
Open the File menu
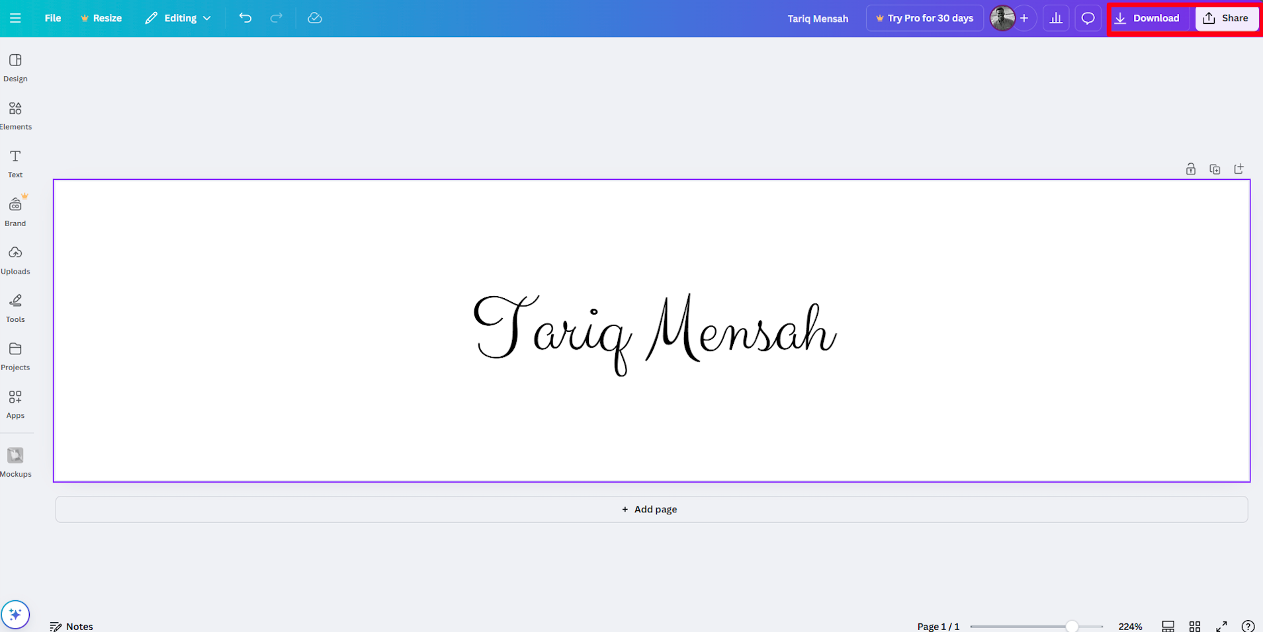coord(53,18)
